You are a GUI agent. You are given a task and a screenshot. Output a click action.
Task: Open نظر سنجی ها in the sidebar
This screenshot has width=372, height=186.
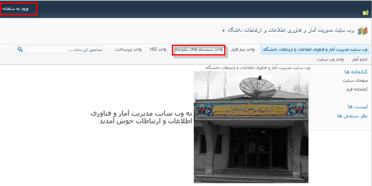pyautogui.click(x=352, y=116)
